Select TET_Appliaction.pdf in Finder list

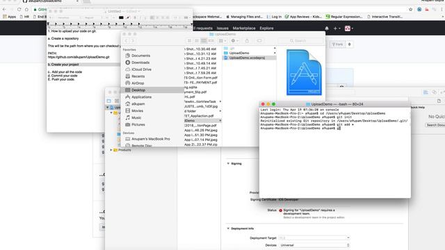pos(199,116)
